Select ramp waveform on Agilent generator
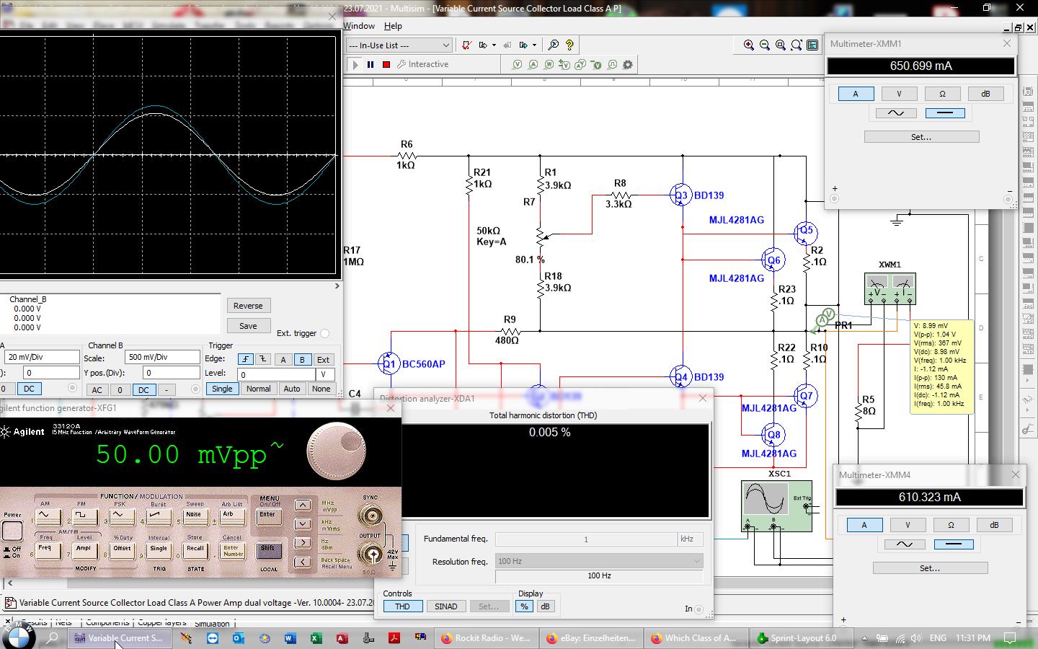Screen dimensions: 1038x649 (x=159, y=516)
